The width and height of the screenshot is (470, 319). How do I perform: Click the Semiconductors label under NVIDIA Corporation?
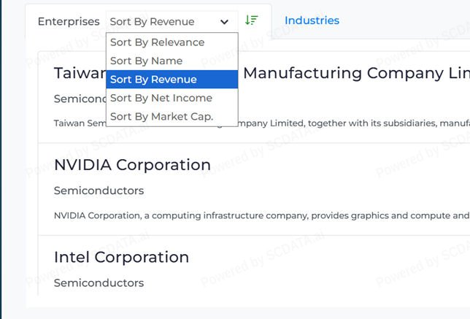point(99,191)
